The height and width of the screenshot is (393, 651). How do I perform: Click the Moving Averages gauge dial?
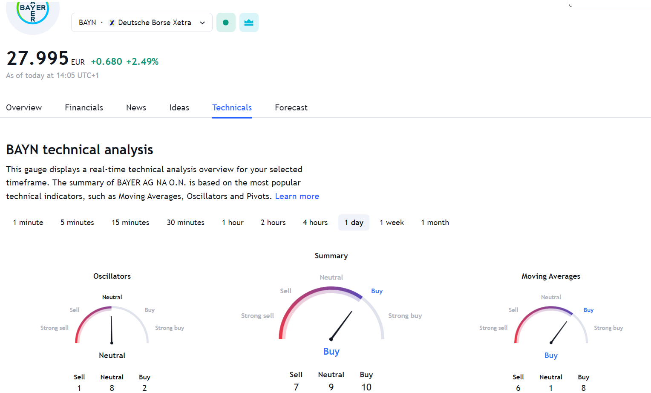point(551,326)
